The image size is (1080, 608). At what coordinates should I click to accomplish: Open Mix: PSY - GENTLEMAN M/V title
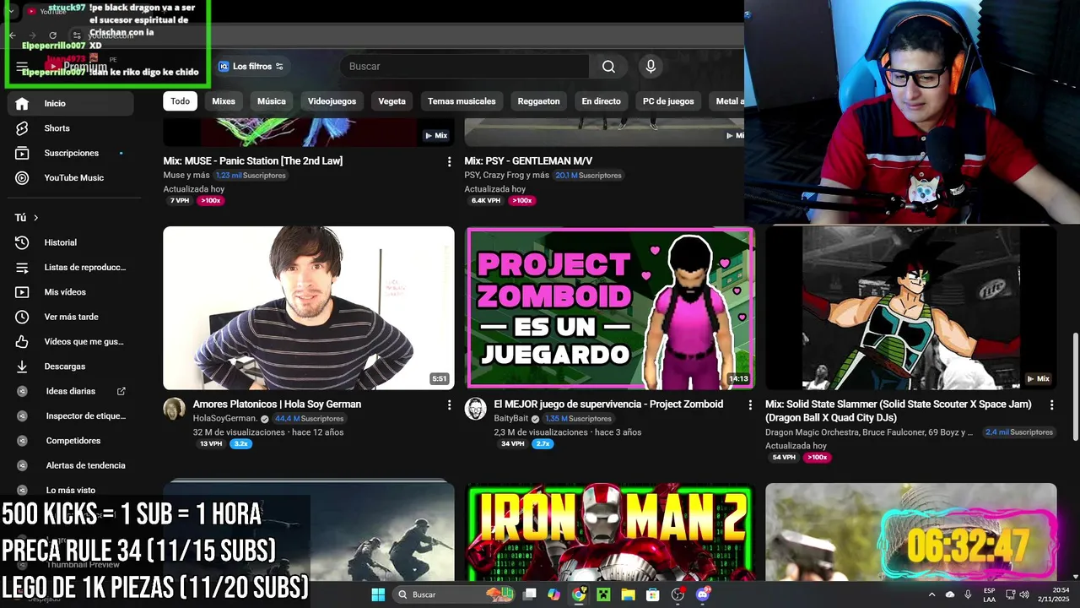[528, 160]
